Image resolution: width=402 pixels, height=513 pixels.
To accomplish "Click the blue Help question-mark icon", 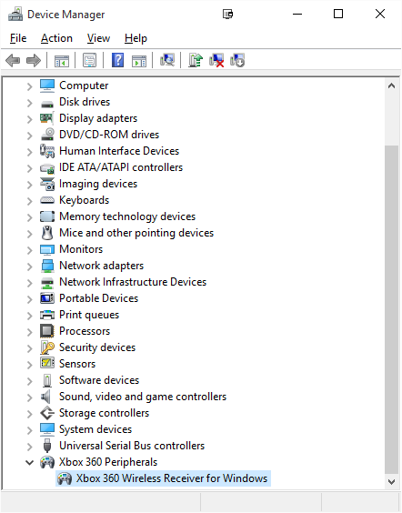I will 117,61.
